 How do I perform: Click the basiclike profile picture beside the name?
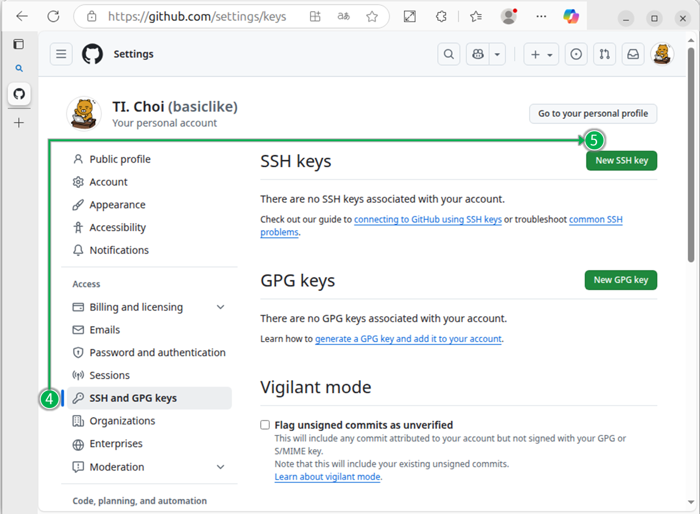point(84,113)
